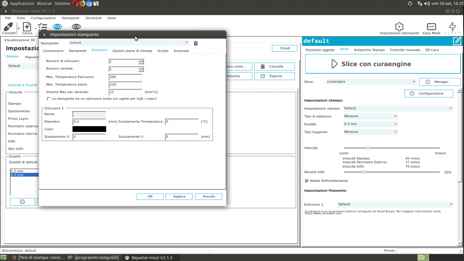Screen dimensions: 464x261
Task: Open the Qualità 0.3 mm dropdown
Action: (370, 124)
